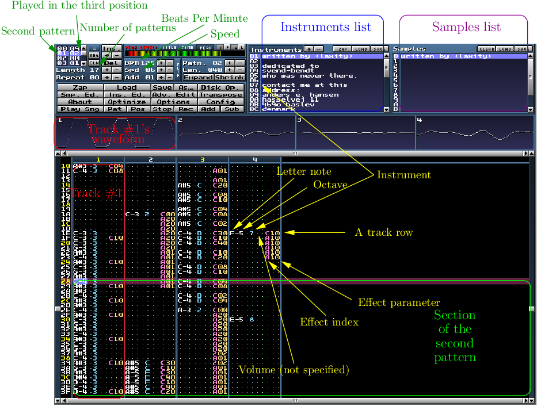
Task: Decrease Add value with minus
Action: pyautogui.click(x=170, y=77)
